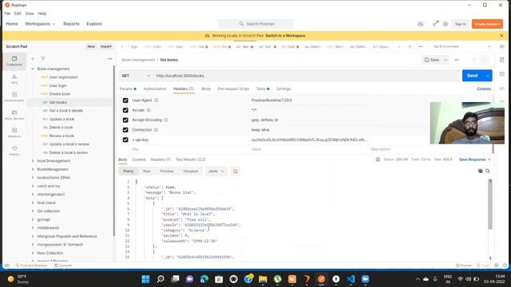Image resolution: width=511 pixels, height=287 pixels.
Task: Open the Mock Servers sidebar panel
Action: tap(14, 115)
